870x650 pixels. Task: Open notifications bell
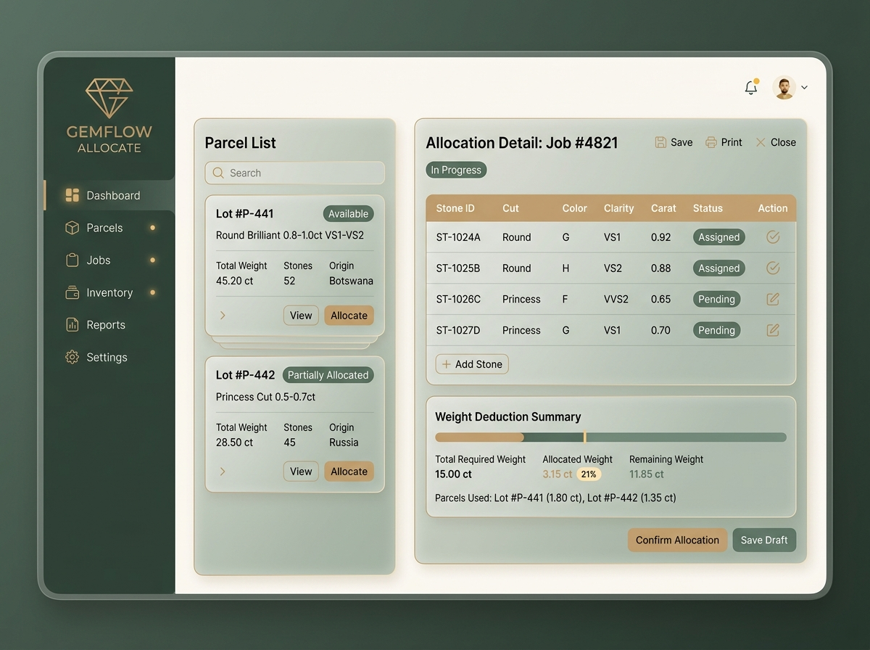pyautogui.click(x=751, y=88)
